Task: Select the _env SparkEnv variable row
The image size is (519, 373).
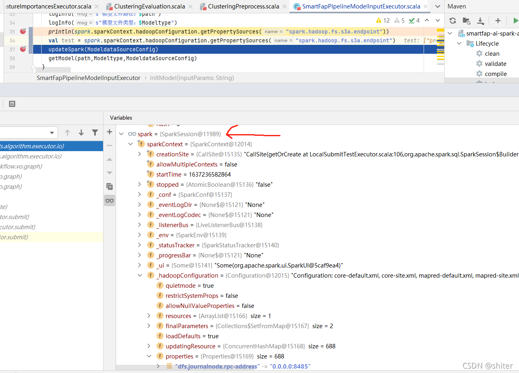Action: click(x=317, y=235)
